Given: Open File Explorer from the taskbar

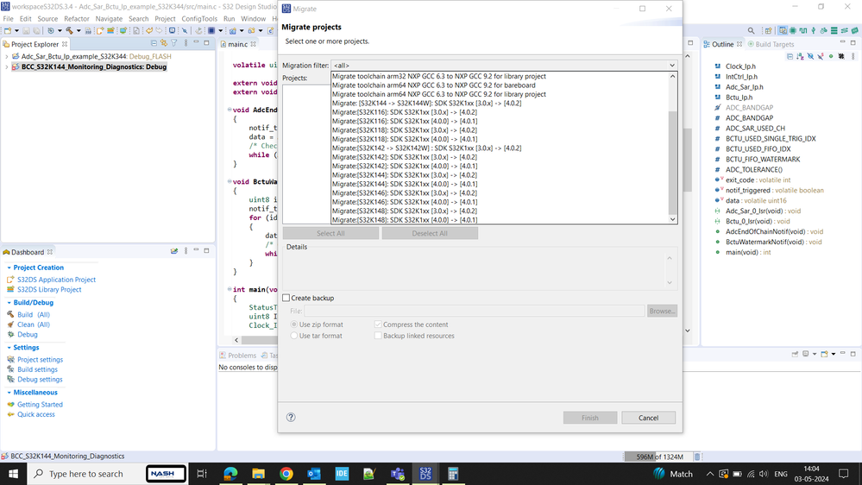Looking at the screenshot, I should [x=258, y=474].
